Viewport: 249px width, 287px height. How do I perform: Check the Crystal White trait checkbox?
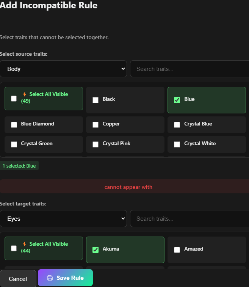(177, 144)
